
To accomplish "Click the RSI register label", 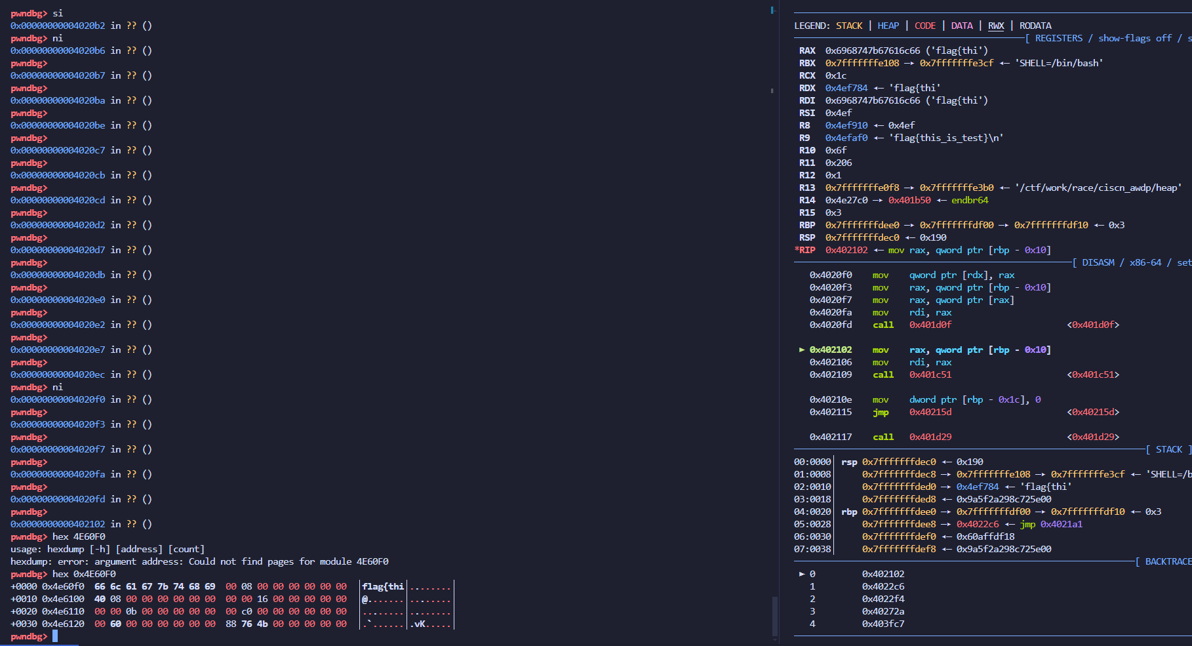I will tap(807, 113).
